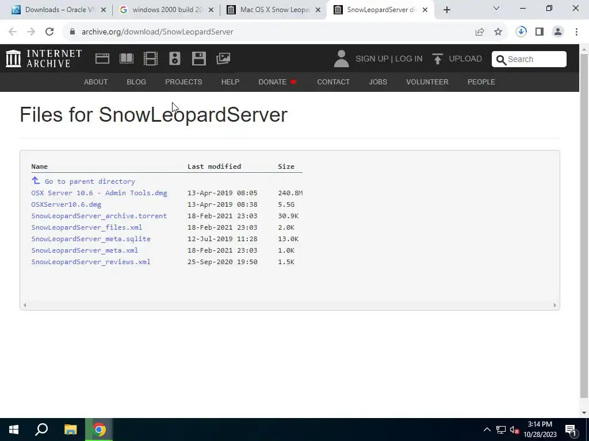
Task: Open SnowLeopardServer_reviews.xml link
Action: [91, 262]
